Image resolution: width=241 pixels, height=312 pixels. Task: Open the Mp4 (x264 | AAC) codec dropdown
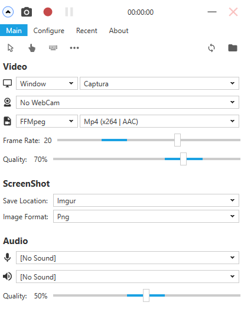click(x=159, y=121)
